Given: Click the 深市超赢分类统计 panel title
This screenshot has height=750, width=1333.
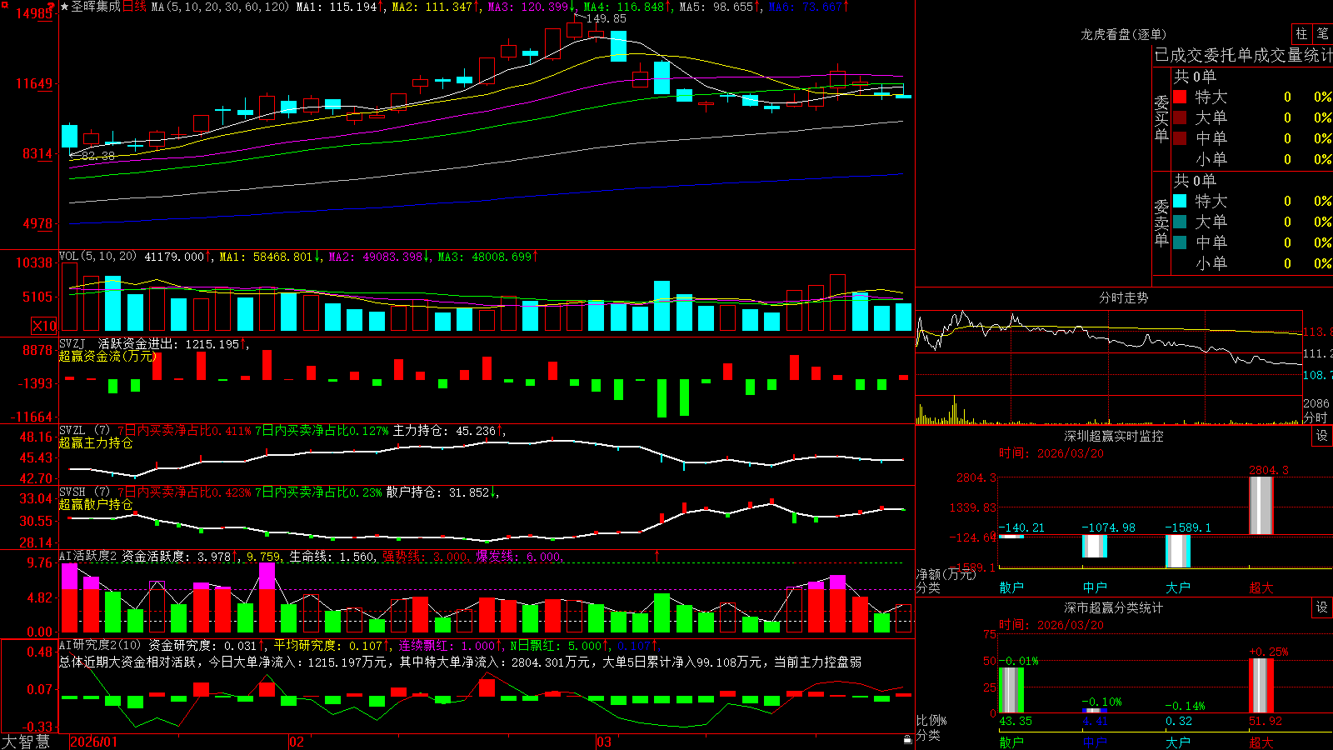Looking at the screenshot, I should [1113, 607].
